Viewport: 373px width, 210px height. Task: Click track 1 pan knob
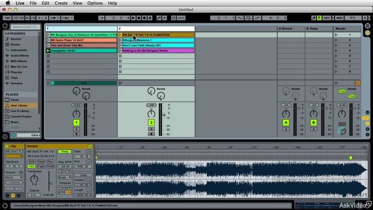(76, 114)
